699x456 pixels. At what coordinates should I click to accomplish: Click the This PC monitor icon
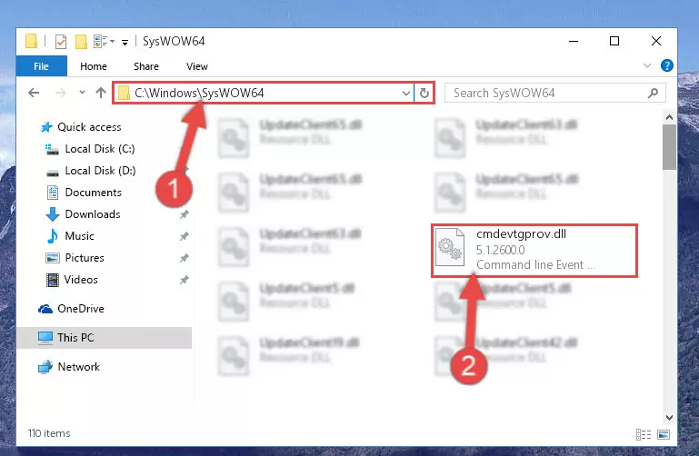click(x=45, y=338)
